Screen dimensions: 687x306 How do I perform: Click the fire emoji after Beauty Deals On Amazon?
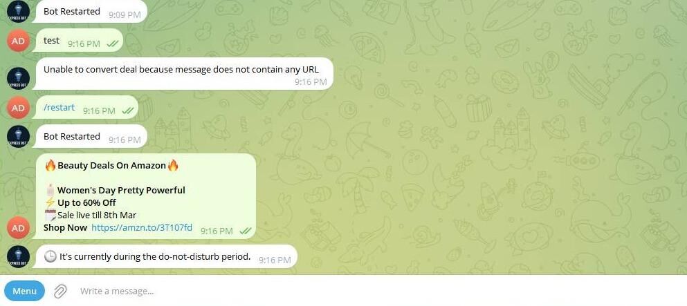tap(173, 165)
